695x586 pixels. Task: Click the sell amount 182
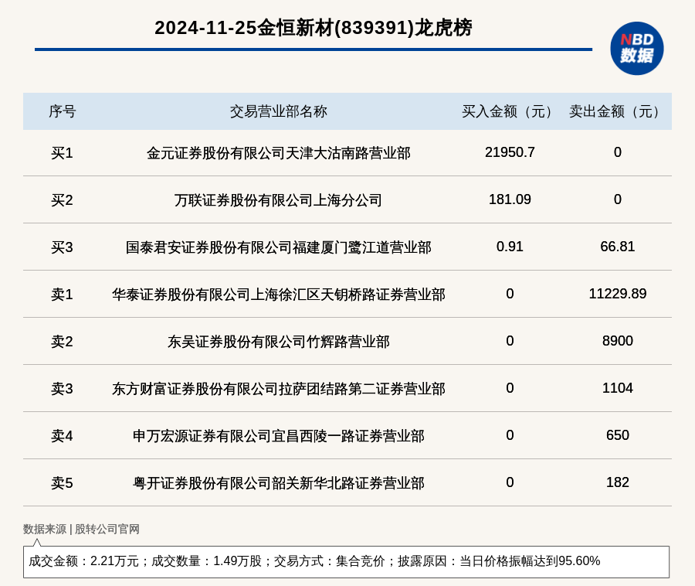click(x=618, y=482)
